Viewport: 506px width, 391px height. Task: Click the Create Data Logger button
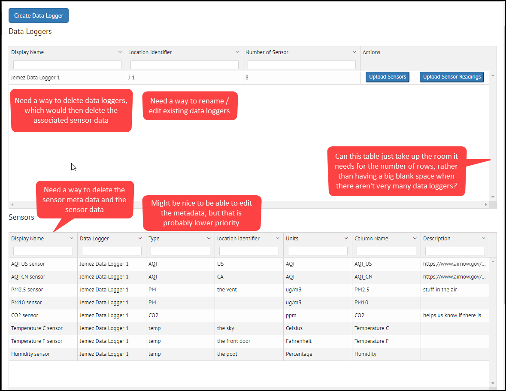(x=38, y=15)
